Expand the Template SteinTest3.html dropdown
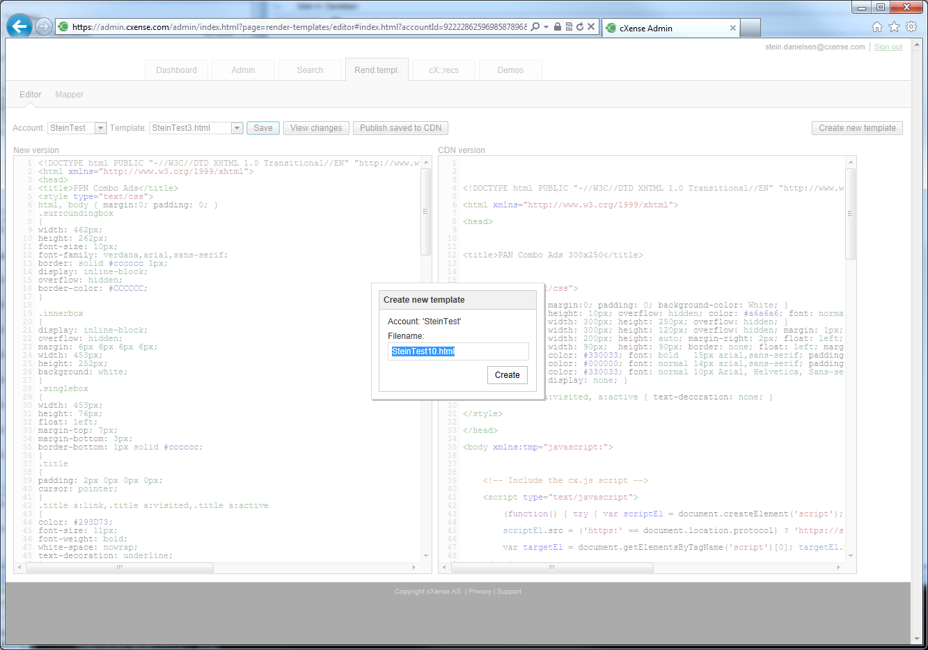928x650 pixels. click(x=237, y=128)
